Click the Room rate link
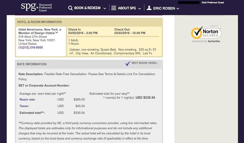The width and height of the screenshot is (244, 143). pos(28,99)
